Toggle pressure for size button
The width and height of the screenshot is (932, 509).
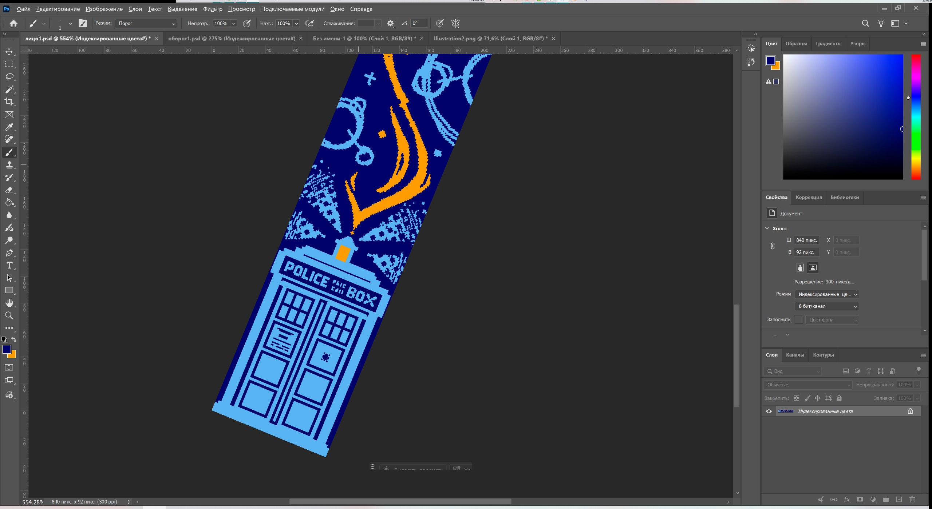coord(440,23)
